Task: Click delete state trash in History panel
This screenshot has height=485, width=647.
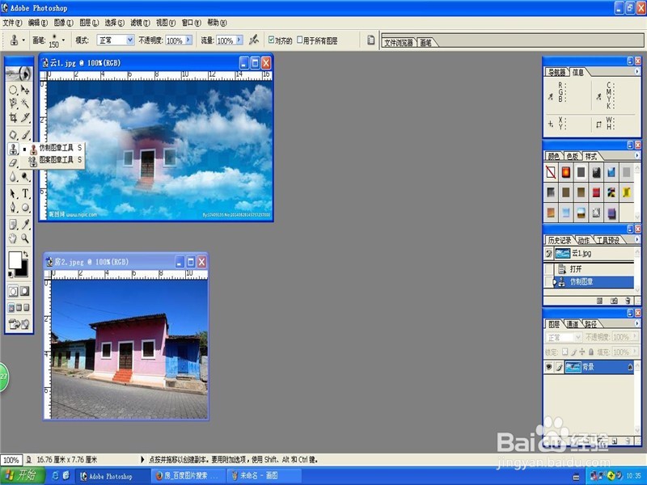Action: (x=628, y=301)
